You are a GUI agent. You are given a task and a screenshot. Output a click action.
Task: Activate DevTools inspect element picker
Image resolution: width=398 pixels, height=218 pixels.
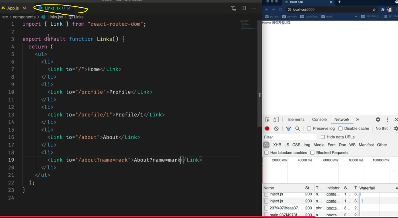point(267,120)
